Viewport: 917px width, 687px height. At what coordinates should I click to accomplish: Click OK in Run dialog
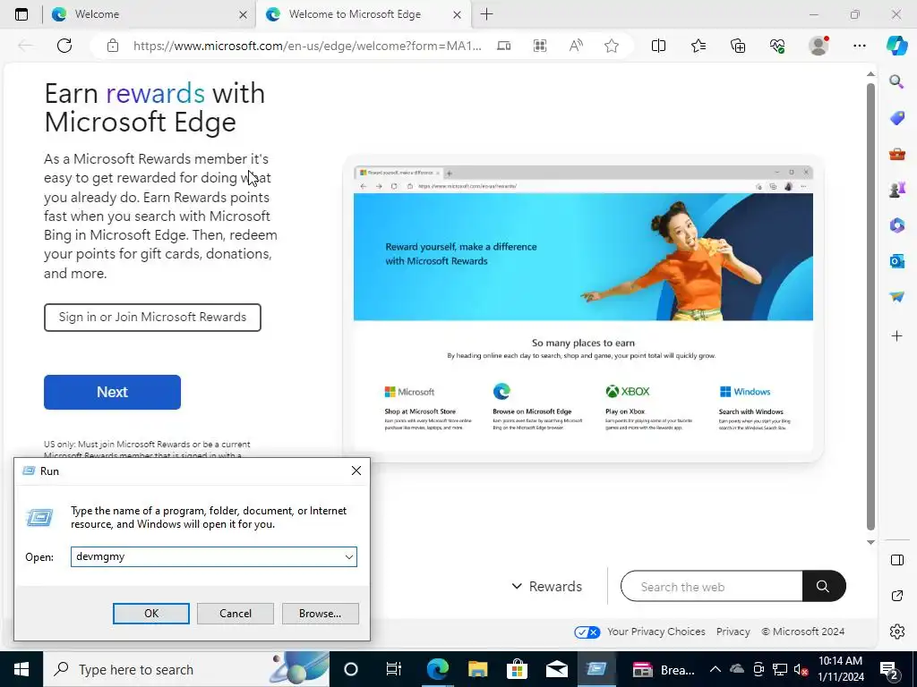click(150, 614)
